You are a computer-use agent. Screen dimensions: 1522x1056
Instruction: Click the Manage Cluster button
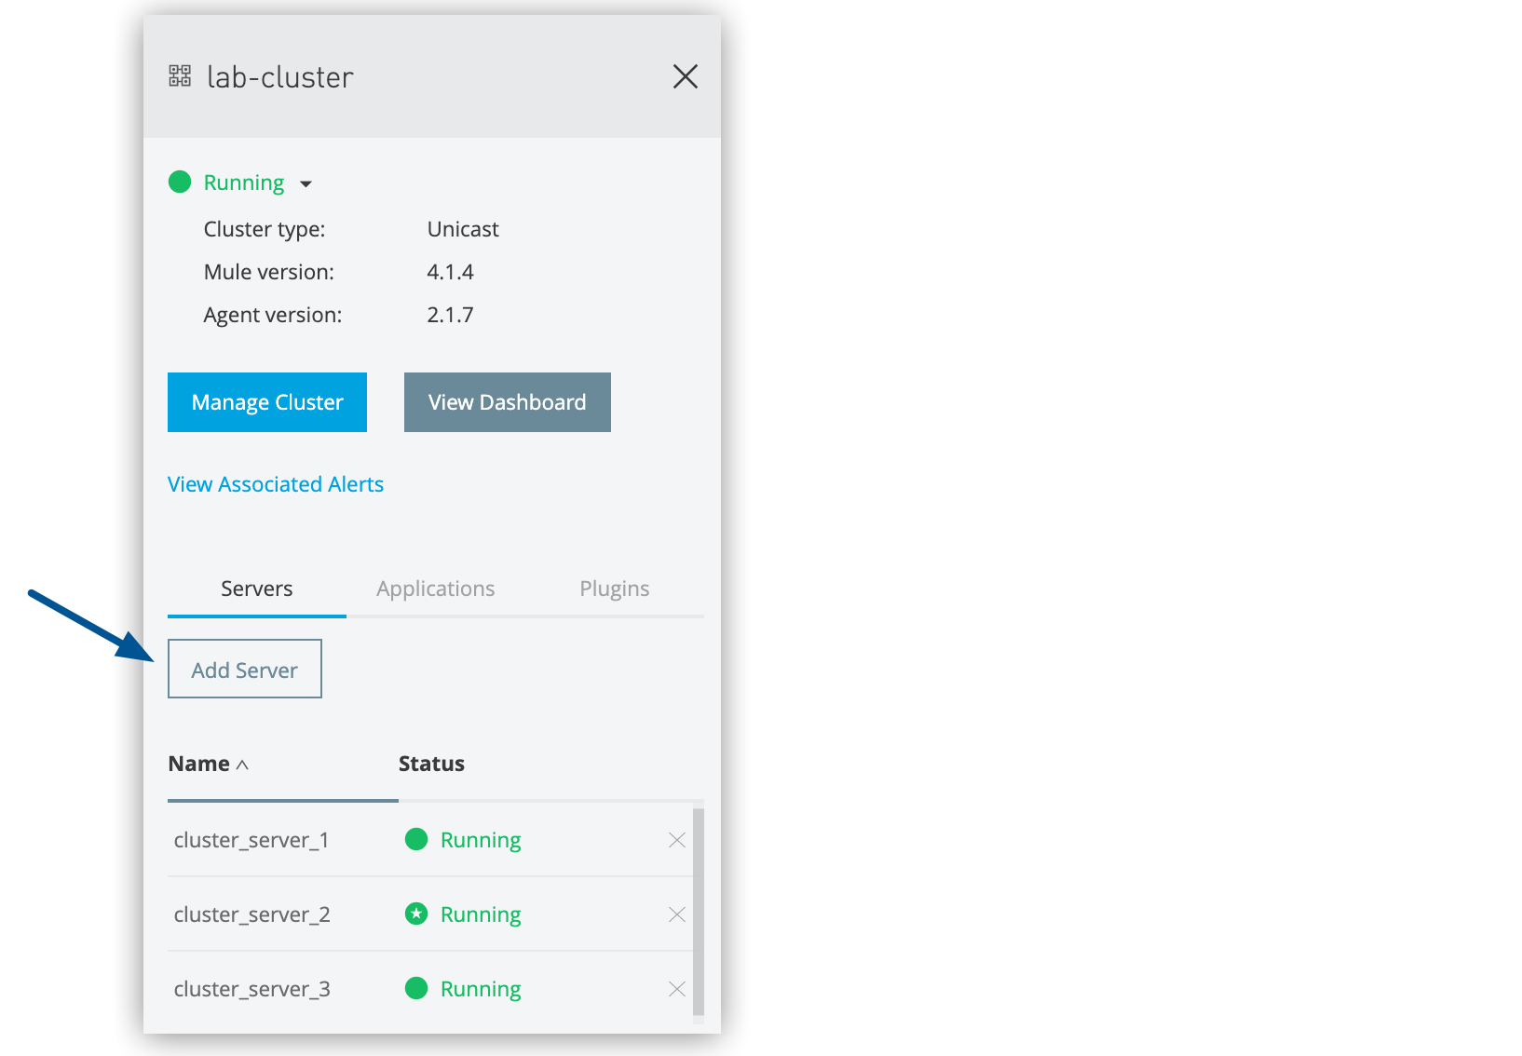[x=267, y=402]
